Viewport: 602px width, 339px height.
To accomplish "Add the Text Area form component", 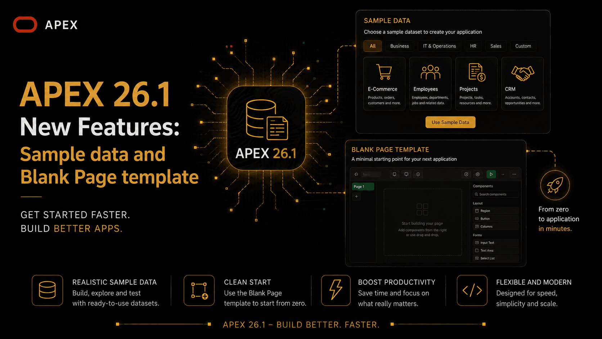I will (x=496, y=251).
